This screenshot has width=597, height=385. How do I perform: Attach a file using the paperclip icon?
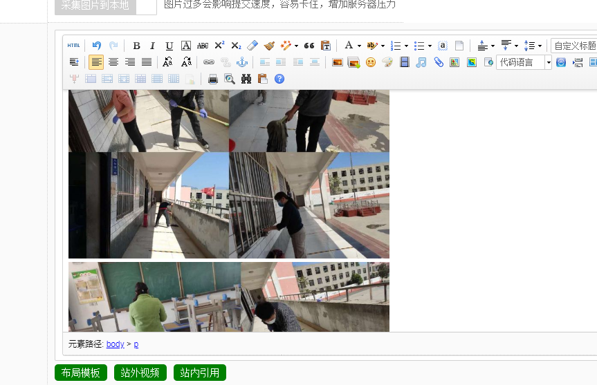pyautogui.click(x=439, y=62)
